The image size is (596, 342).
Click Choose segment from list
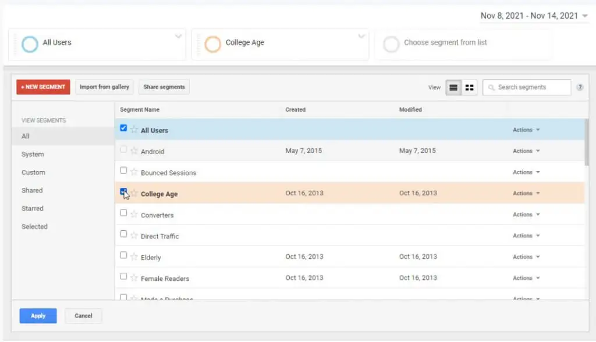tap(445, 42)
